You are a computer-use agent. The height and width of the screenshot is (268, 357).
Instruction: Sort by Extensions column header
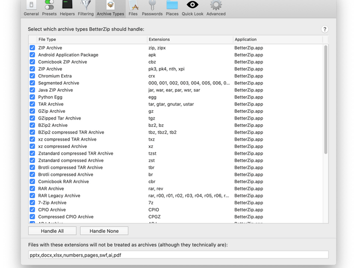(x=190, y=39)
